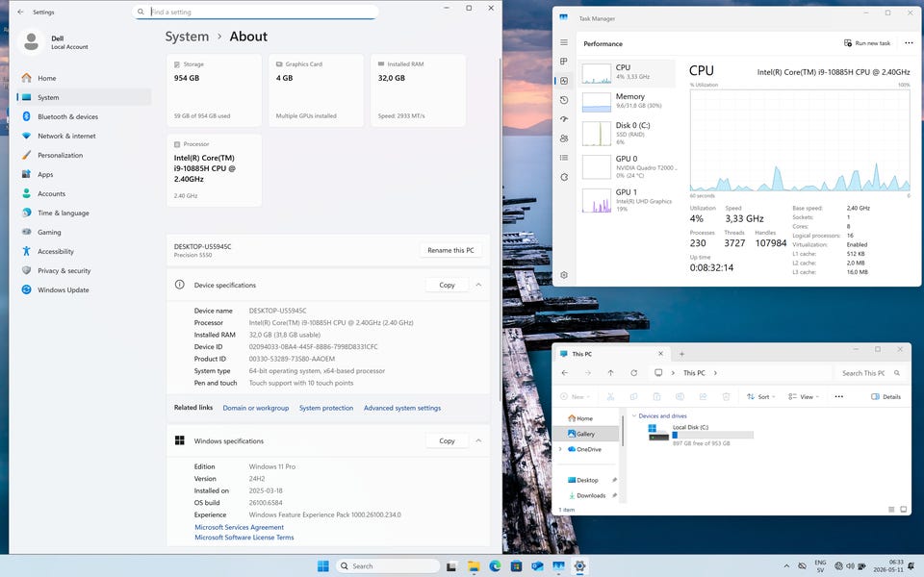Viewport: 924px width, 577px height.
Task: Collapse the Device specifications section
Action: [x=478, y=285]
